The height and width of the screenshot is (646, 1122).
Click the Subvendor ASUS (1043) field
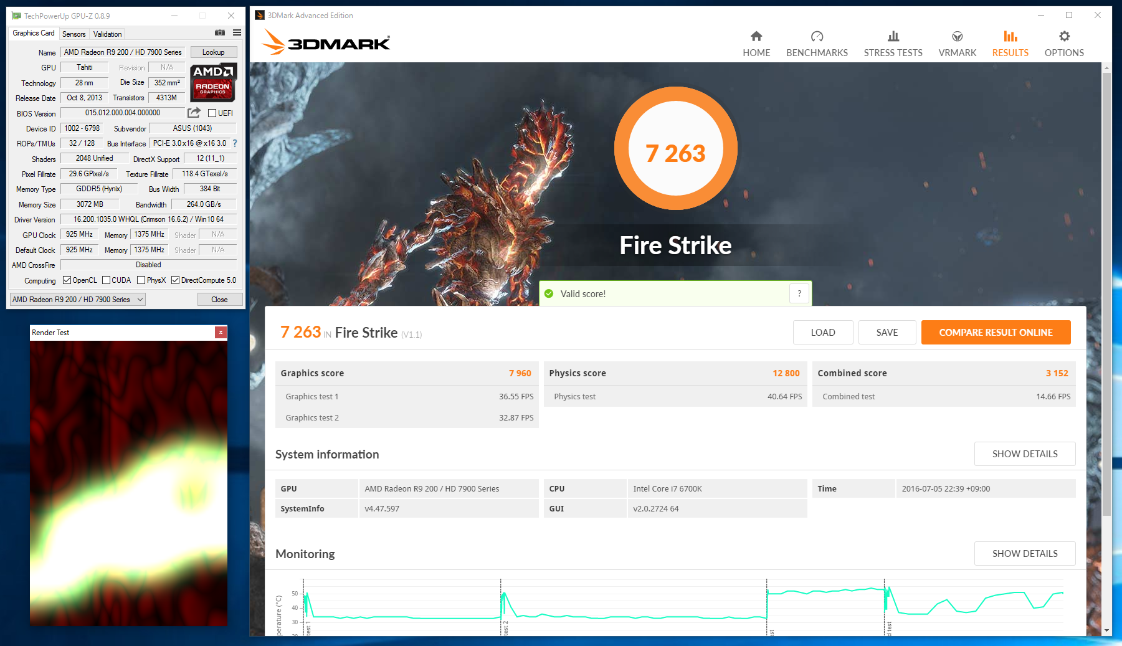tap(193, 128)
